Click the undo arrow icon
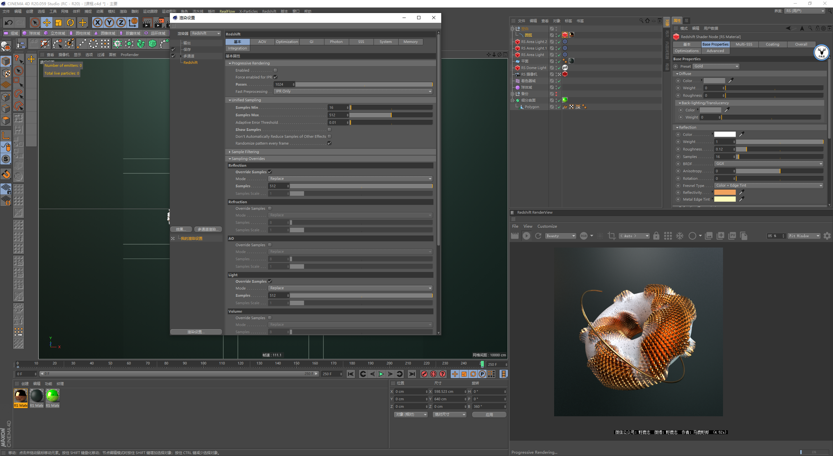 coord(9,22)
